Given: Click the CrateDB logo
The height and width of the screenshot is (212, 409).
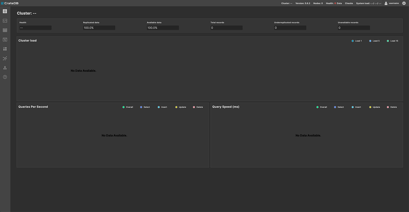Looking at the screenshot, I should click(11, 3).
